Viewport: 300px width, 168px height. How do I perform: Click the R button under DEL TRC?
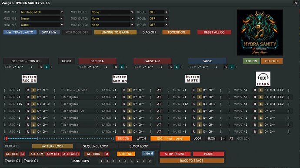[x=40, y=67]
